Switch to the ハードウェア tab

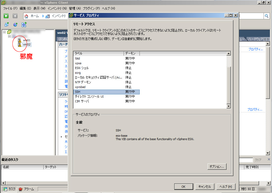255,39
